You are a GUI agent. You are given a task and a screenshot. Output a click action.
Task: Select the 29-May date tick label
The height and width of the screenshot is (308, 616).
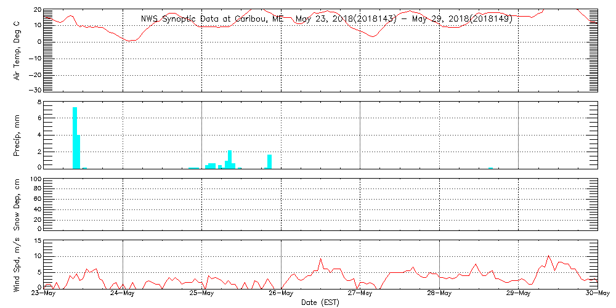point(519,294)
